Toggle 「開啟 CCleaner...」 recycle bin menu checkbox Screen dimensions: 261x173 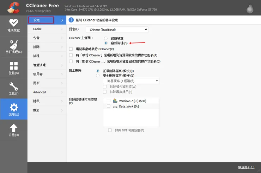(x=71, y=61)
